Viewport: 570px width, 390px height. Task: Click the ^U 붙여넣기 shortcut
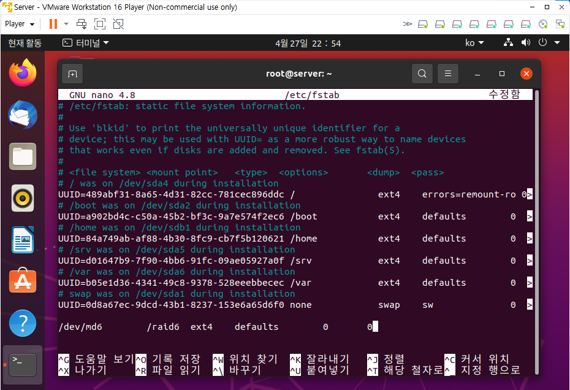[x=320, y=370]
